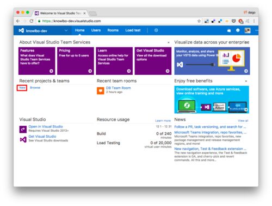Click the Get Visual Studio link

tap(42, 137)
